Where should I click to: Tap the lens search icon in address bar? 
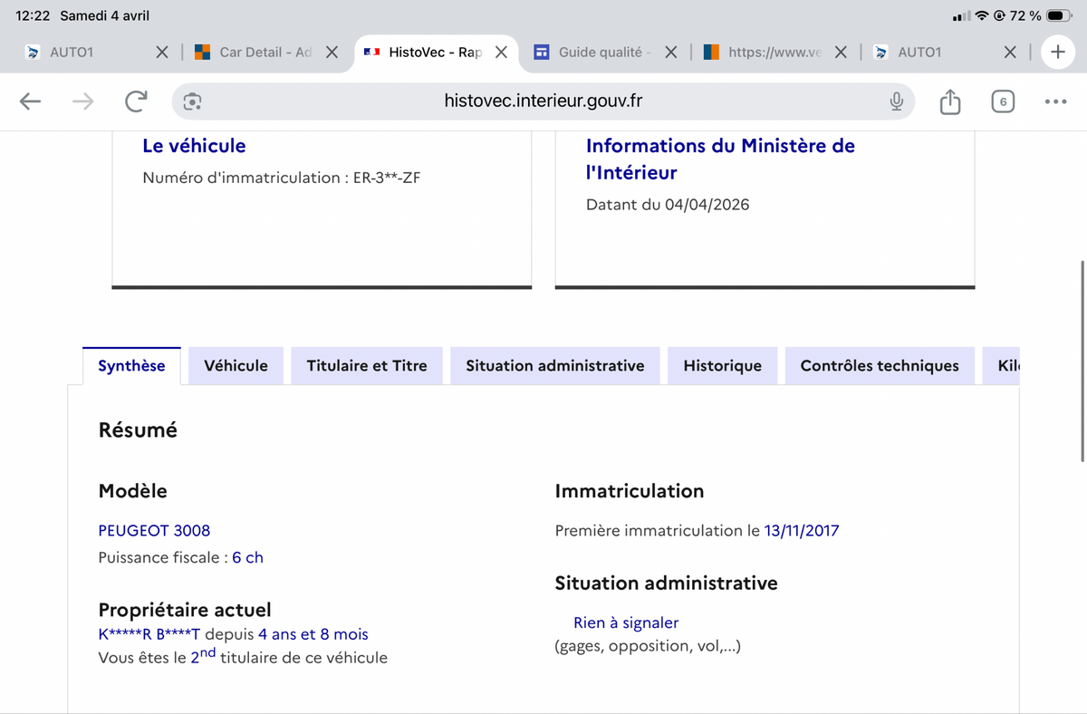point(192,101)
